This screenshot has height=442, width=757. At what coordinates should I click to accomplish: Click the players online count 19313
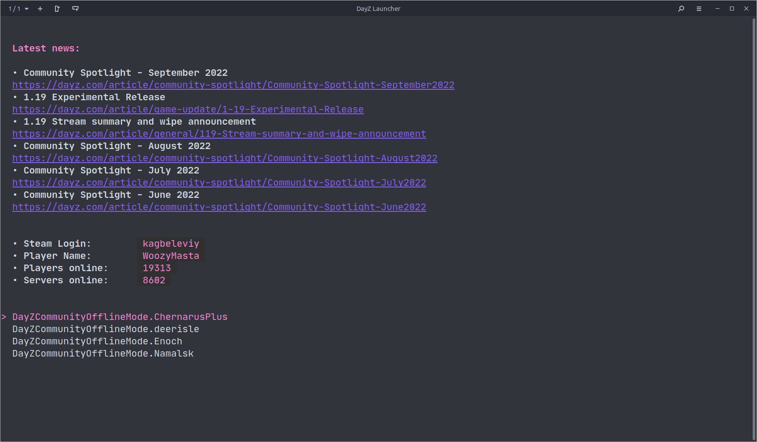click(x=157, y=268)
